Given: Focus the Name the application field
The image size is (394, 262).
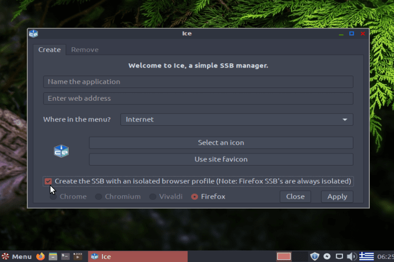Looking at the screenshot, I should 198,82.
